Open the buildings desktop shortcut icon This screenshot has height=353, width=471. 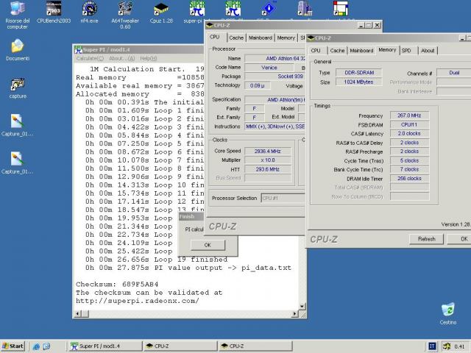305,9
